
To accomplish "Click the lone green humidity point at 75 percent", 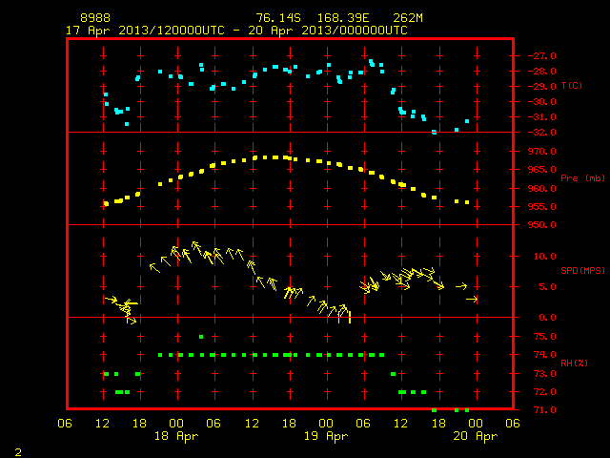I will [x=201, y=337].
